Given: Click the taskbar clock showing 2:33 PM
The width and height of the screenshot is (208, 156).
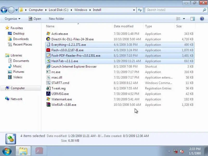Looking at the screenshot, I should click(195, 151).
